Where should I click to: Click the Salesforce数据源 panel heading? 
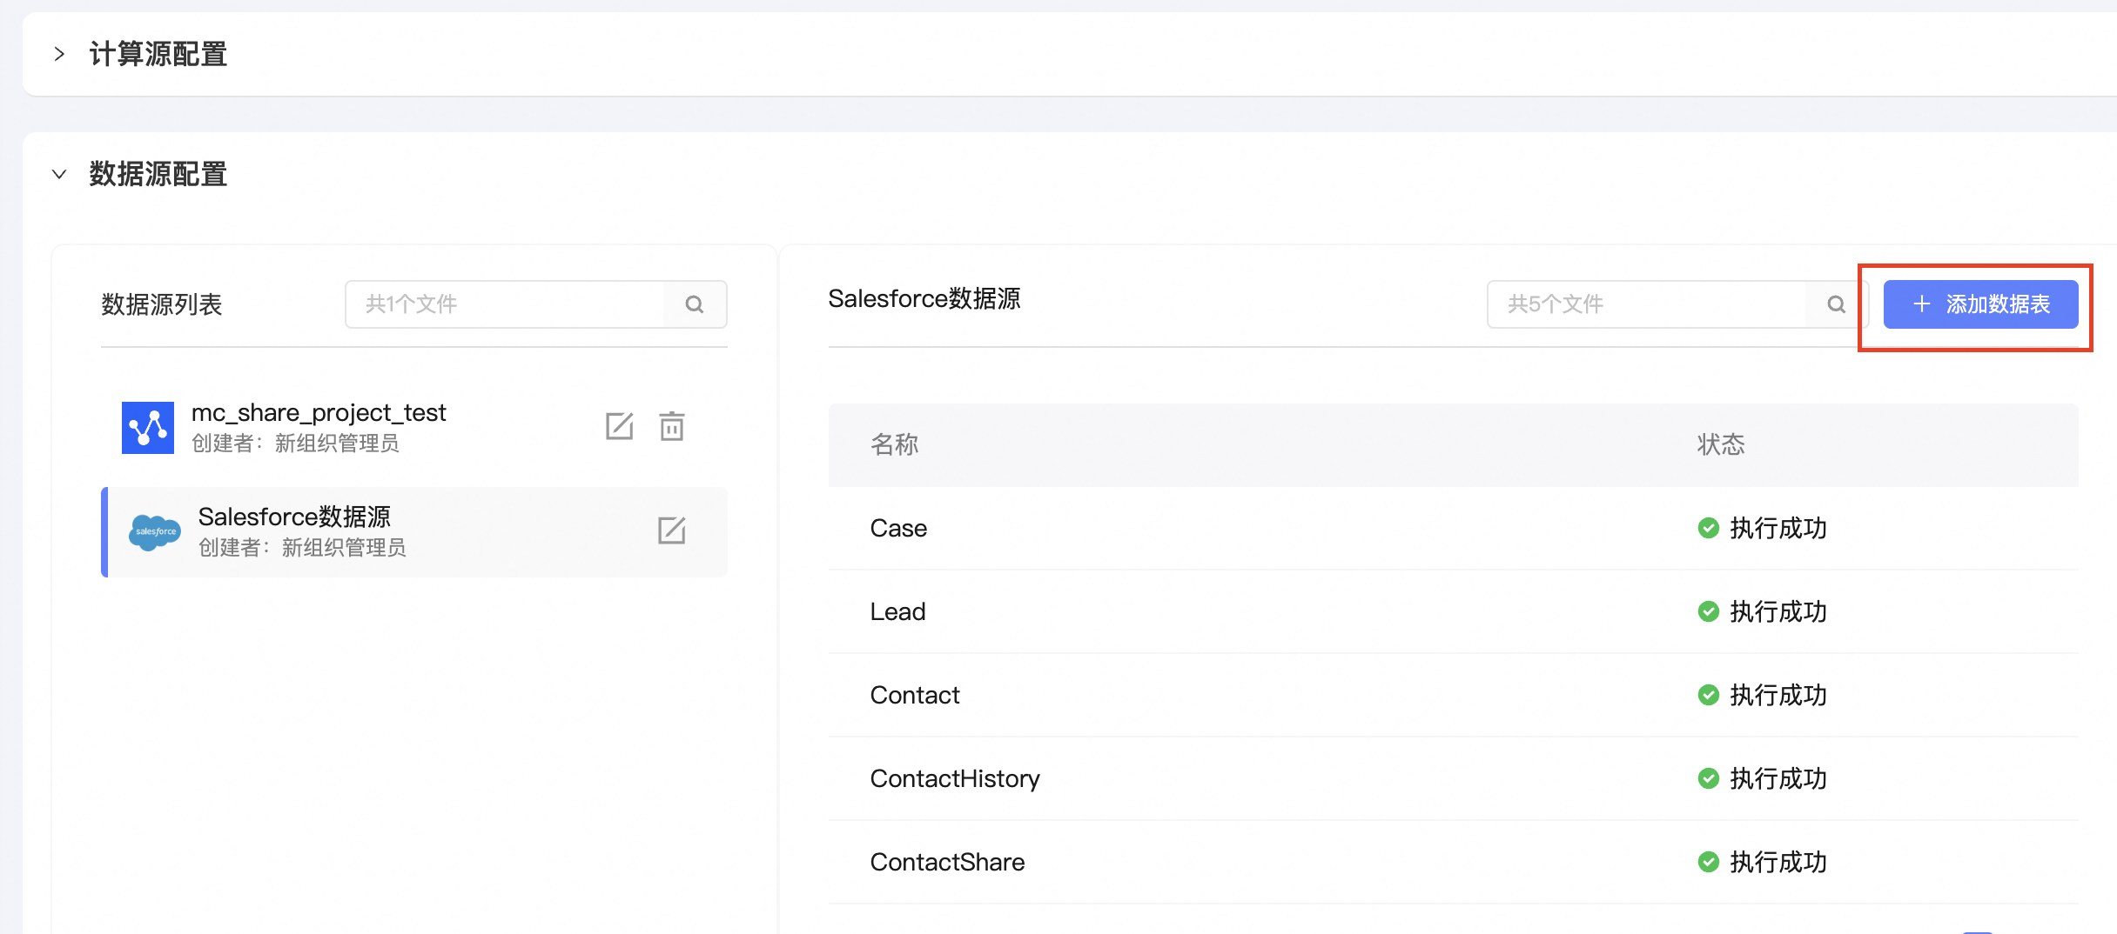924,299
